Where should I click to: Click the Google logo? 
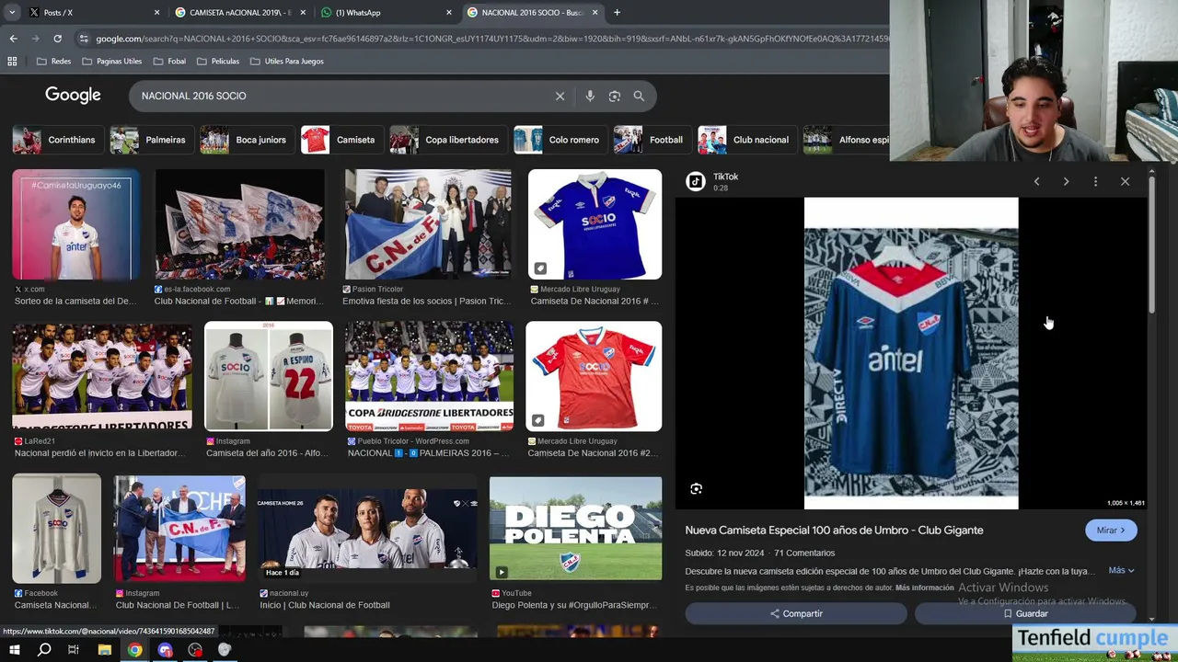coord(73,95)
